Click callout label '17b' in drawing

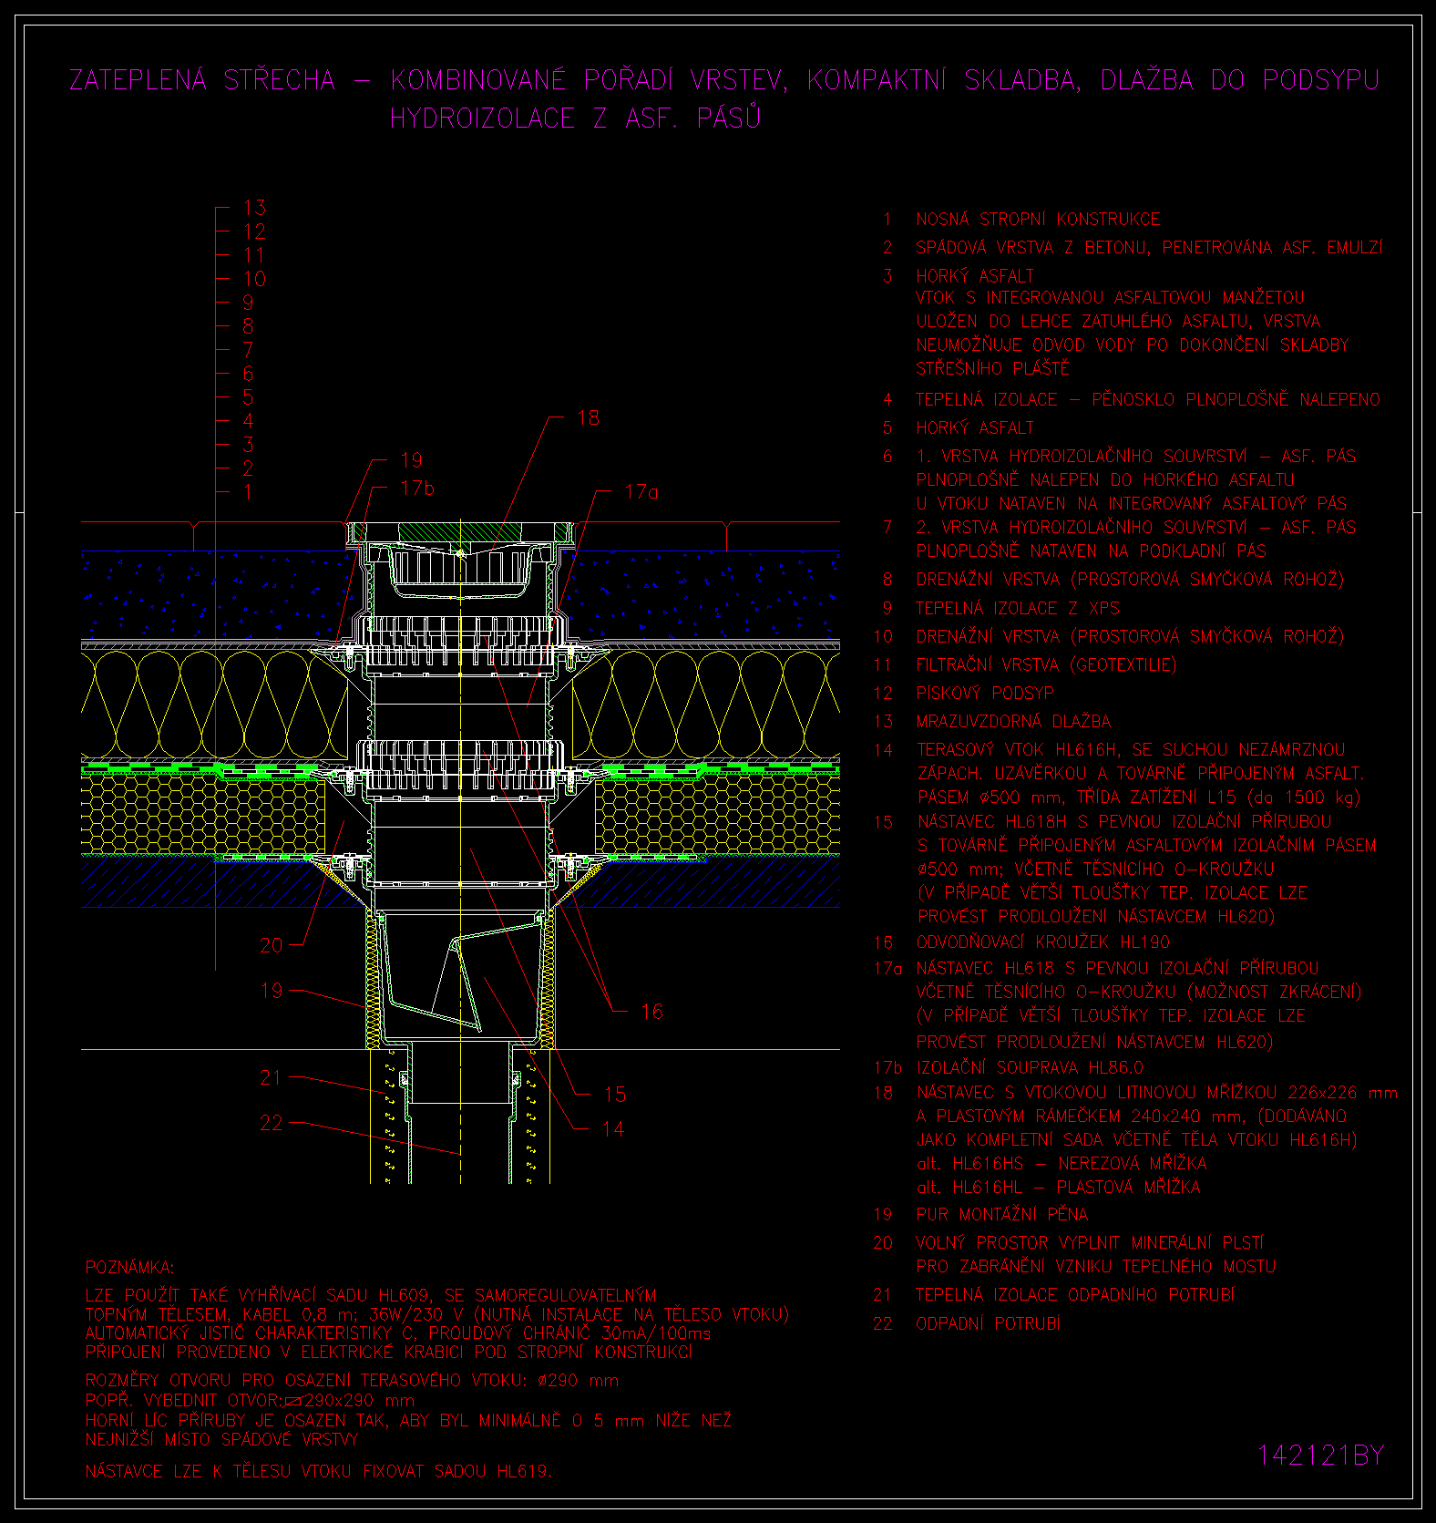coord(417,488)
